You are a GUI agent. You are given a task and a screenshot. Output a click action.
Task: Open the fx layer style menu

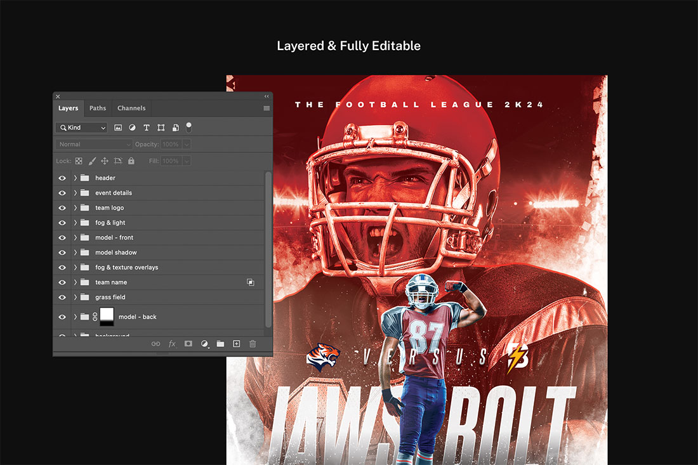172,344
